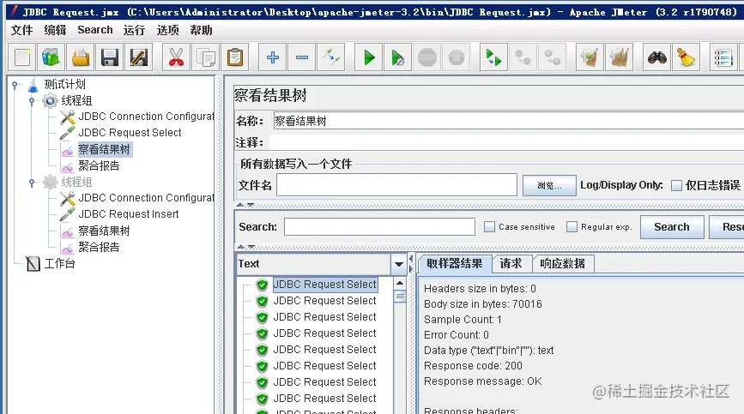Select first JDBC Connection Configuration item

(146, 117)
